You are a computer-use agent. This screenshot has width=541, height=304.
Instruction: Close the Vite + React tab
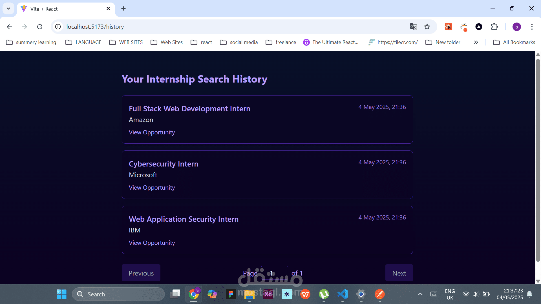[x=108, y=9]
